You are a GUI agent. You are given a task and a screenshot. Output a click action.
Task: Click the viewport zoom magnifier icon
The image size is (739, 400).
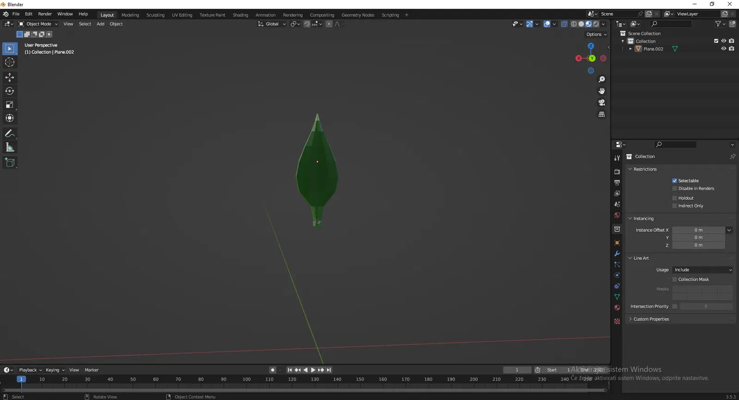601,79
